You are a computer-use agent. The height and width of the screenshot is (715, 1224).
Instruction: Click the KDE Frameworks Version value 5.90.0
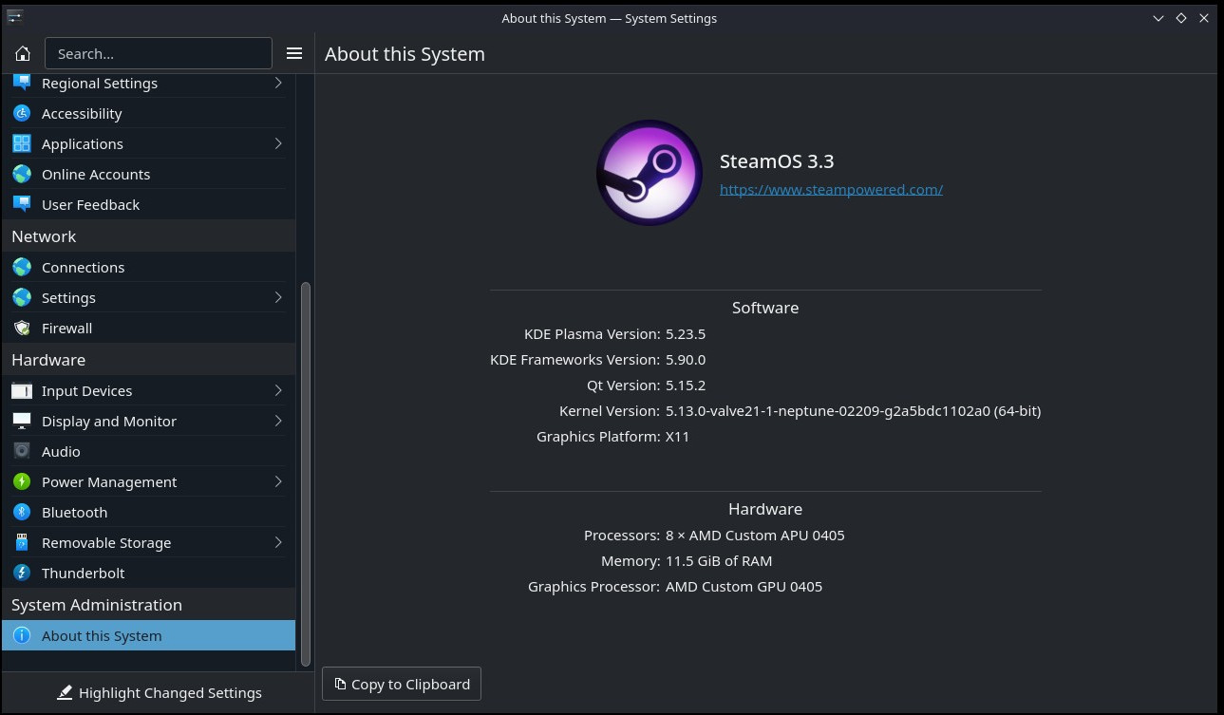click(686, 360)
